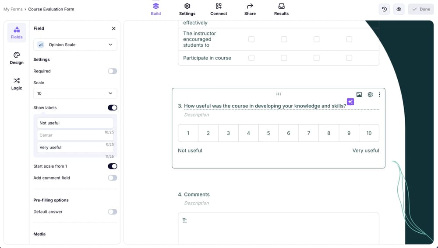The height and width of the screenshot is (248, 438).
Task: Click the Not useful label below scale
Action: [x=190, y=151]
